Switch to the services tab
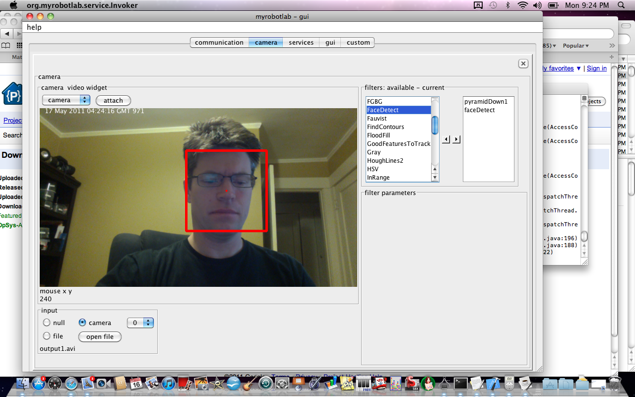The height and width of the screenshot is (397, 635). 301,43
